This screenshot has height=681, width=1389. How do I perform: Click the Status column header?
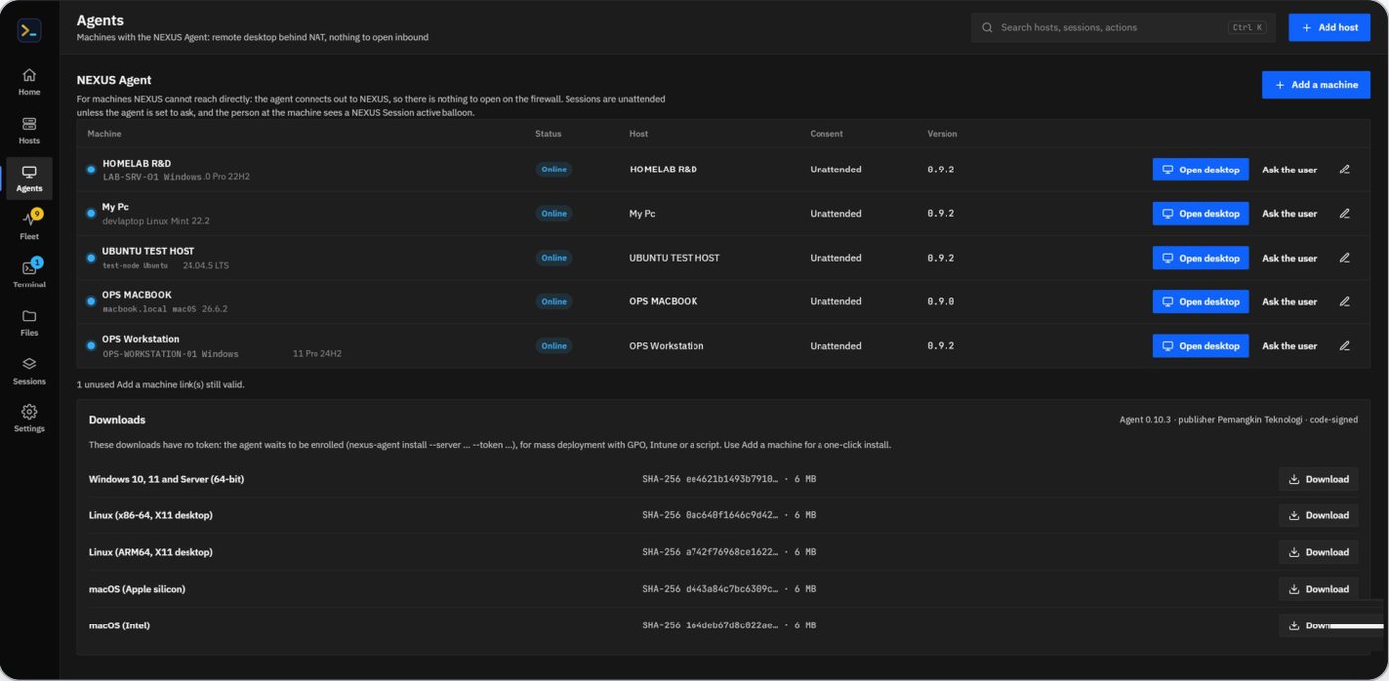[548, 134]
